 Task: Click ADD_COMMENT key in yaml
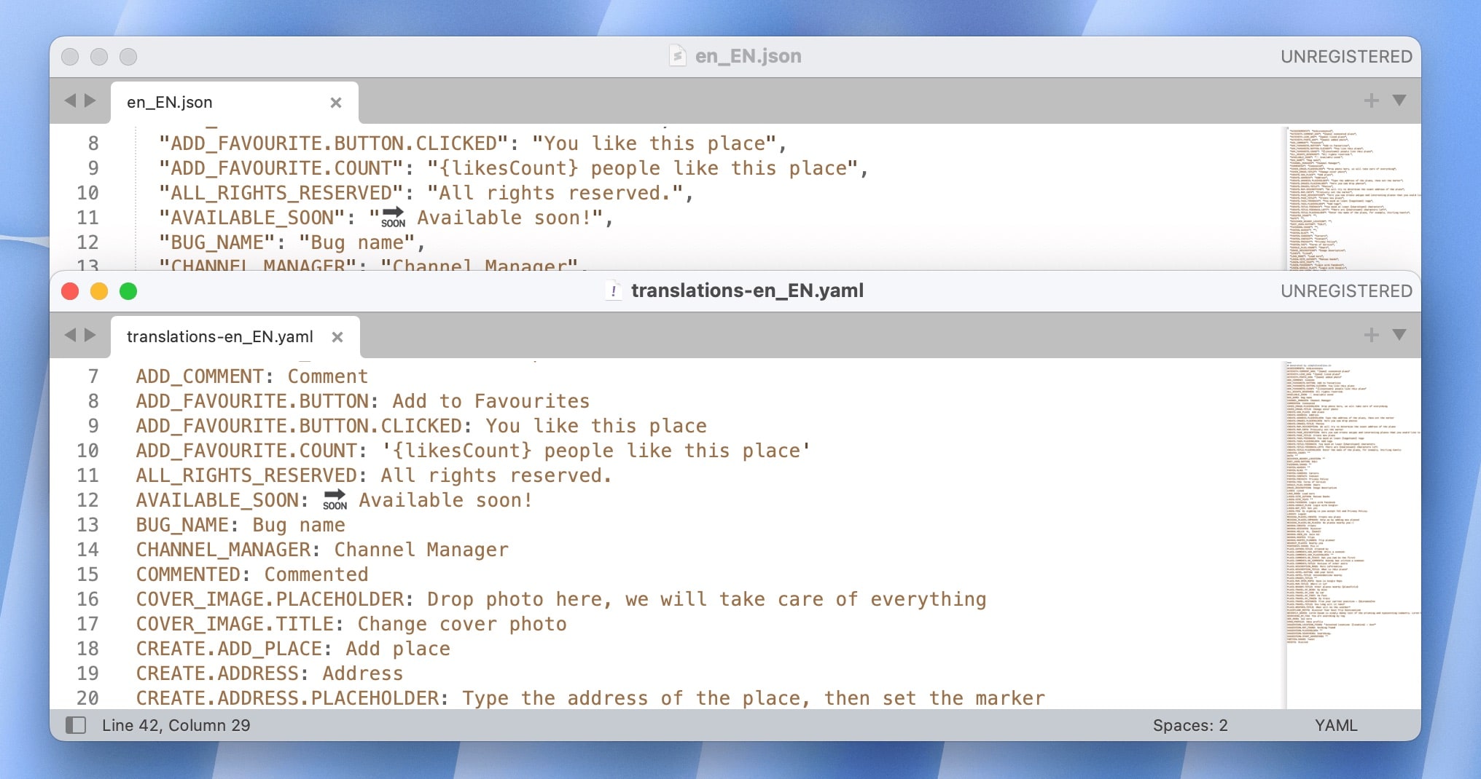click(x=200, y=376)
